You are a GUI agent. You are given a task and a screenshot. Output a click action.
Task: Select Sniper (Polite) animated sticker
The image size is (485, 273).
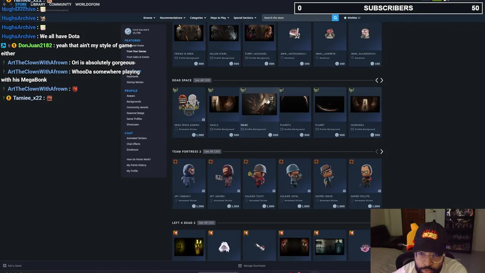click(x=365, y=184)
